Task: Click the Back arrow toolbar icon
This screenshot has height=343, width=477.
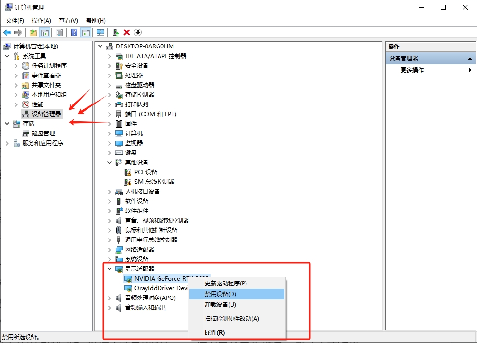Action: tap(7, 32)
